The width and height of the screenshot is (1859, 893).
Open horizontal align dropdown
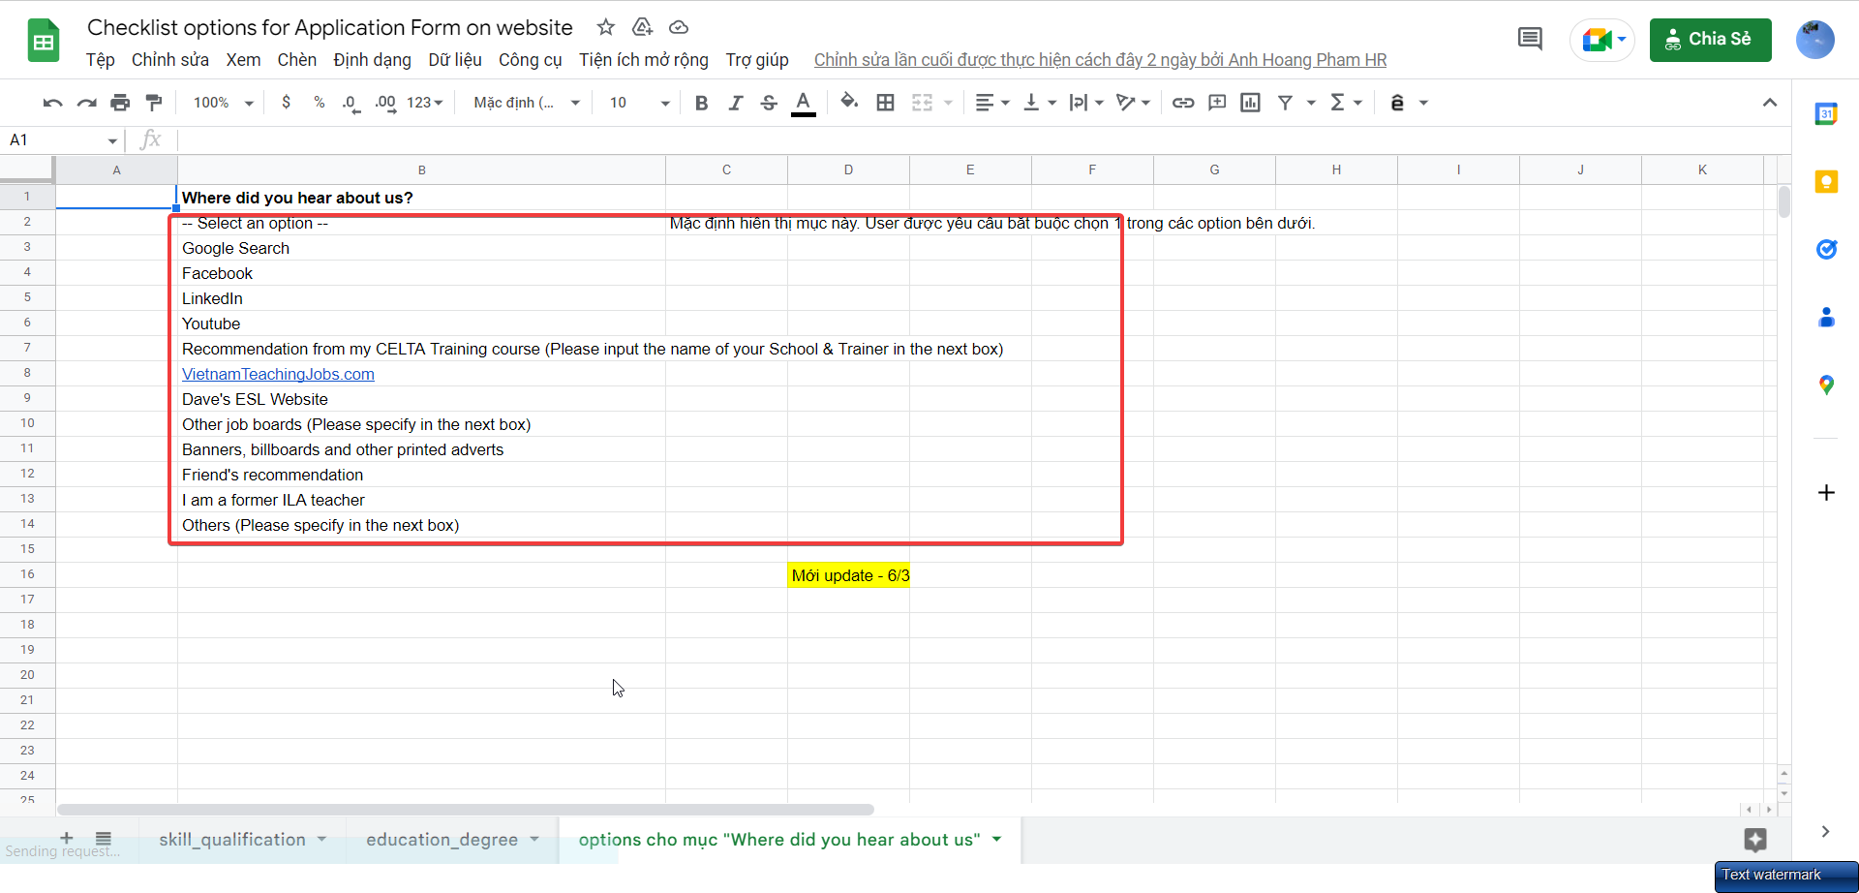click(x=992, y=103)
